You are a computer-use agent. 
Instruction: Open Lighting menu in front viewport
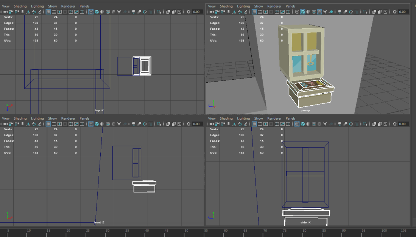coord(37,119)
